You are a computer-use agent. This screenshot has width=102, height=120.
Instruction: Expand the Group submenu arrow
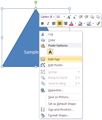click(x=79, y=72)
